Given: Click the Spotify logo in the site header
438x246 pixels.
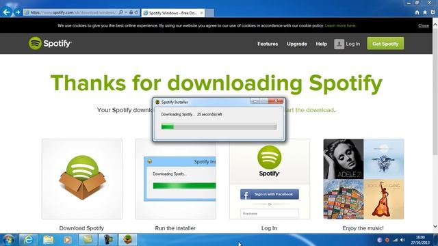Looking at the screenshot, I should pos(50,43).
